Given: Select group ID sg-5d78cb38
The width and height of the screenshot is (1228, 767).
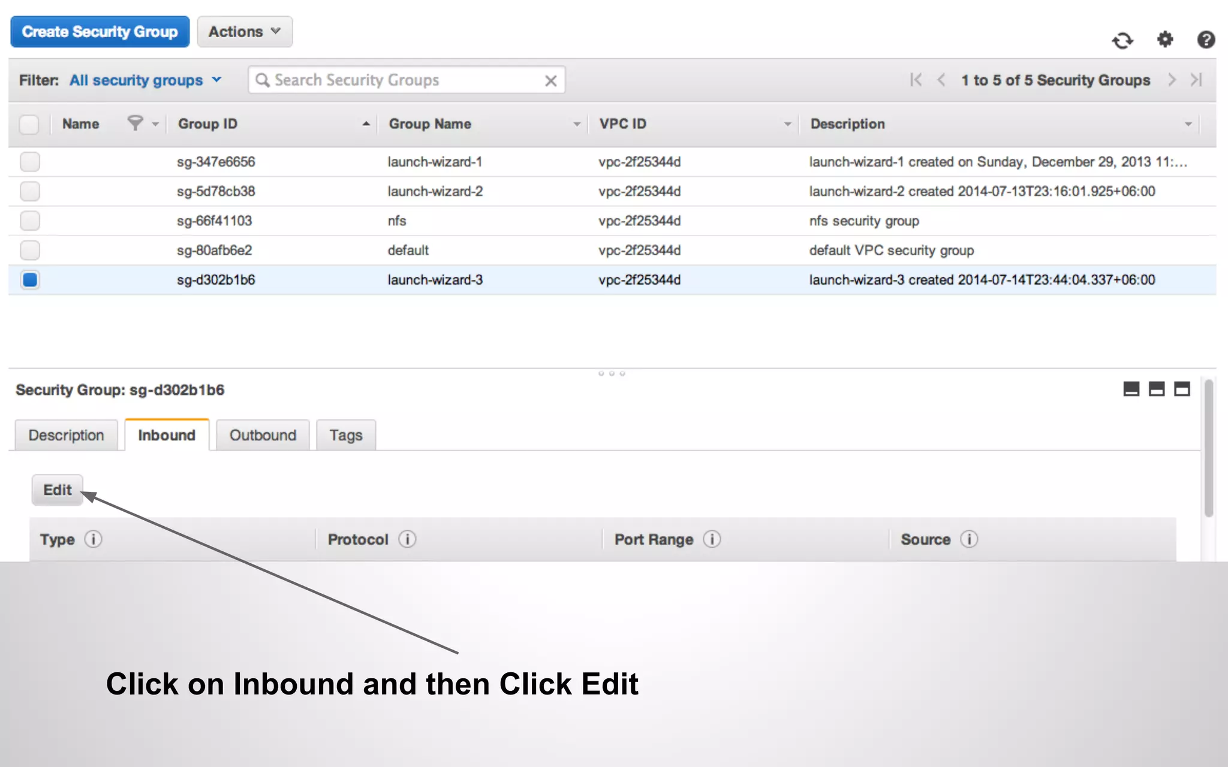Looking at the screenshot, I should pyautogui.click(x=216, y=191).
